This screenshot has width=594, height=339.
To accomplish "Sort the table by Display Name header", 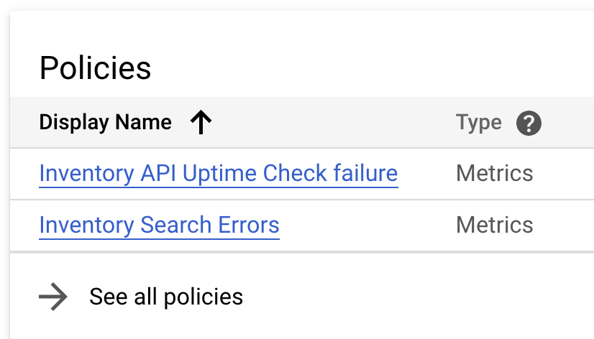I will point(105,123).
